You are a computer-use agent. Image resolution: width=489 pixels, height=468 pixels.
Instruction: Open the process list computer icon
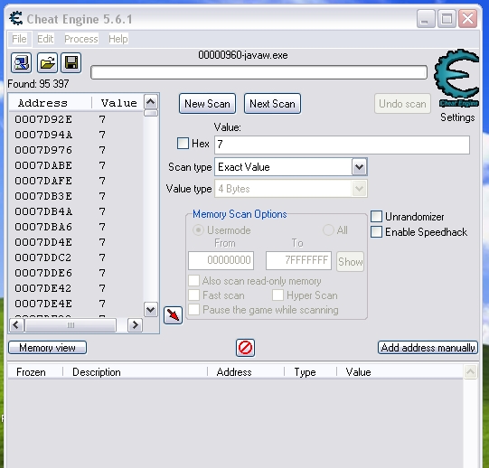[21, 62]
